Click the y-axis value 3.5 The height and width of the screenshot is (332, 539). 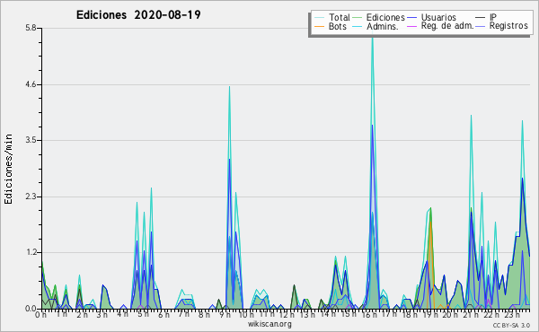(x=31, y=140)
